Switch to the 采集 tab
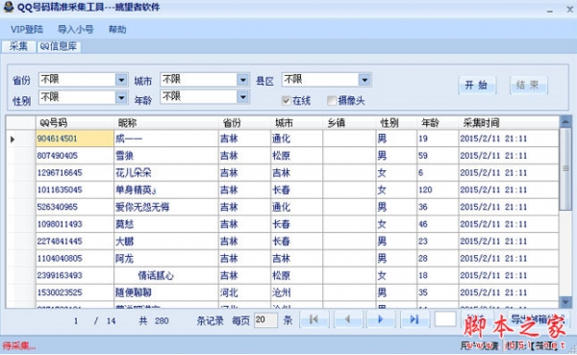 pyautogui.click(x=18, y=46)
